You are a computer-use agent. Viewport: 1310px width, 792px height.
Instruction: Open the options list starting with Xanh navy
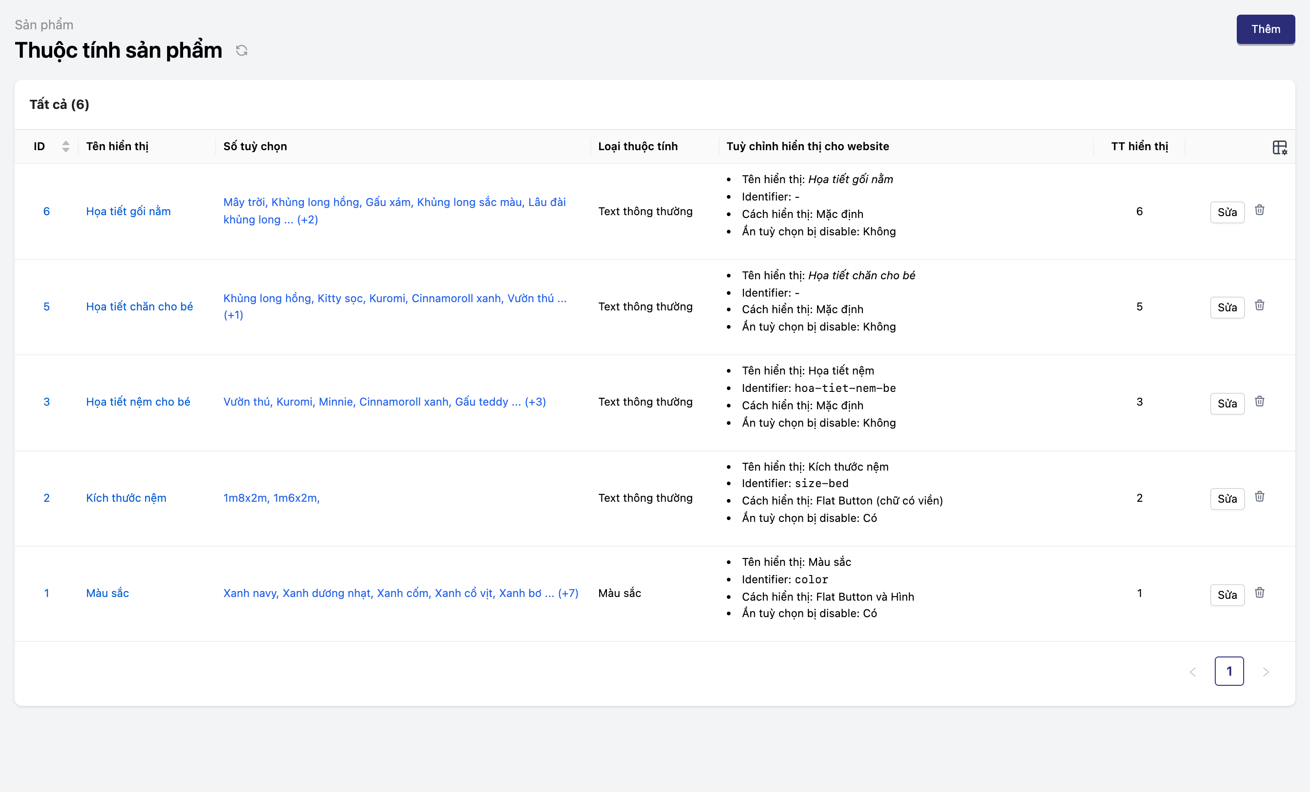click(x=401, y=593)
